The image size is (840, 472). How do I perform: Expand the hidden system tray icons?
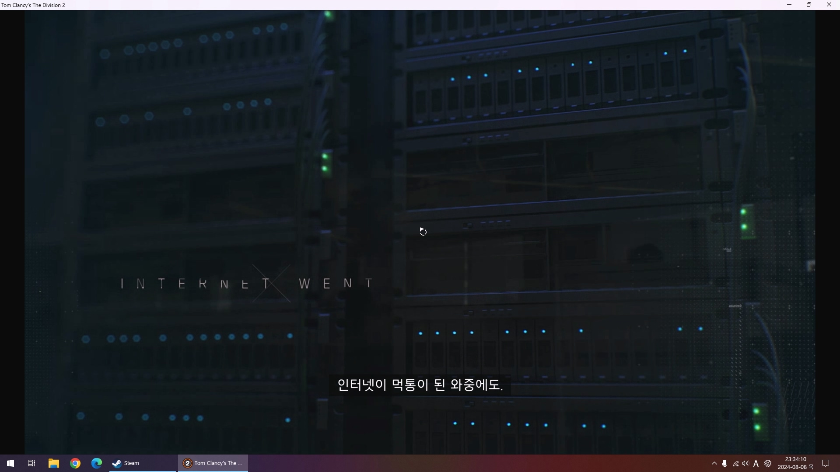[x=714, y=463]
